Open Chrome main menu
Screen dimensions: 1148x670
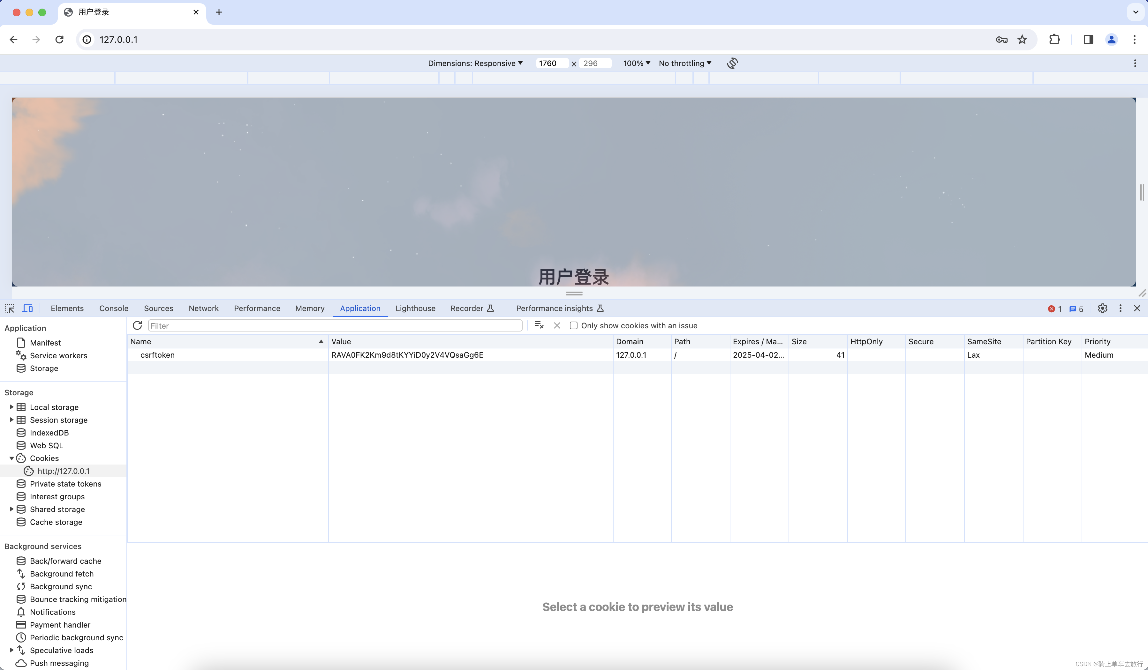pos(1134,40)
